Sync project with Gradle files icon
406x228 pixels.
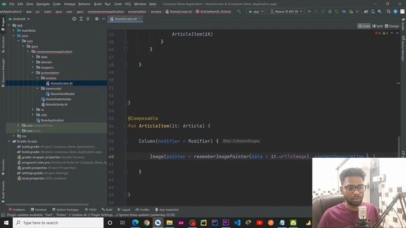(366, 11)
